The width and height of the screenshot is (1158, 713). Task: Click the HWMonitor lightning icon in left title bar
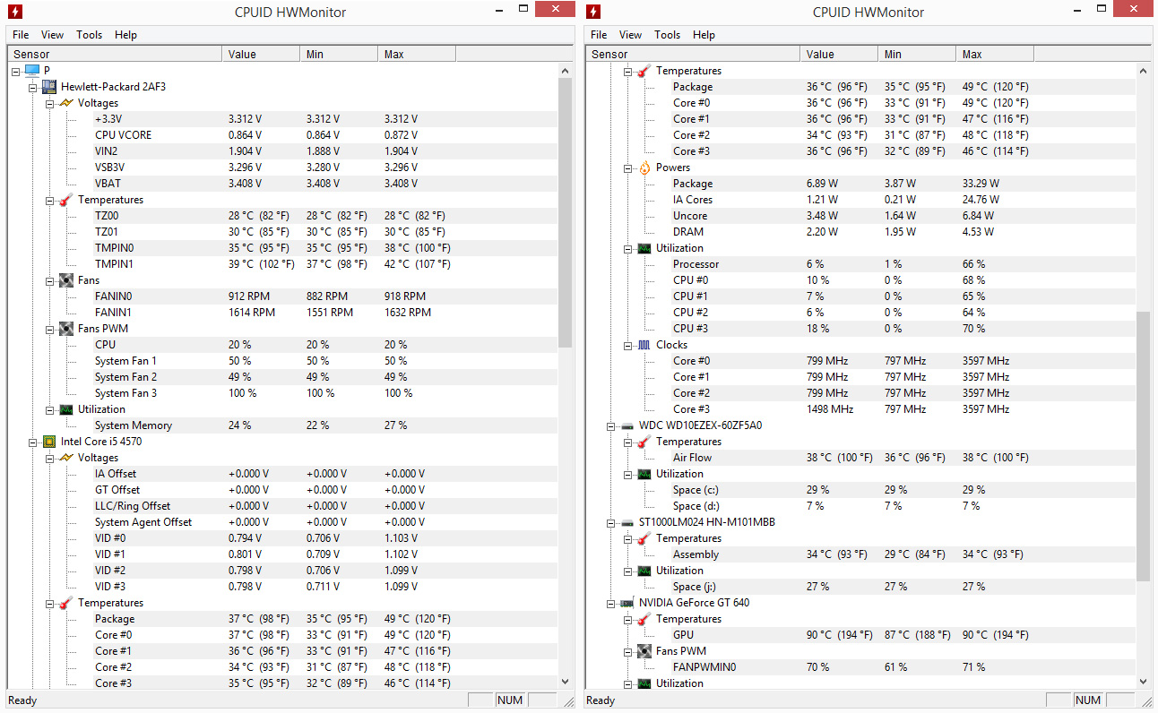(15, 12)
